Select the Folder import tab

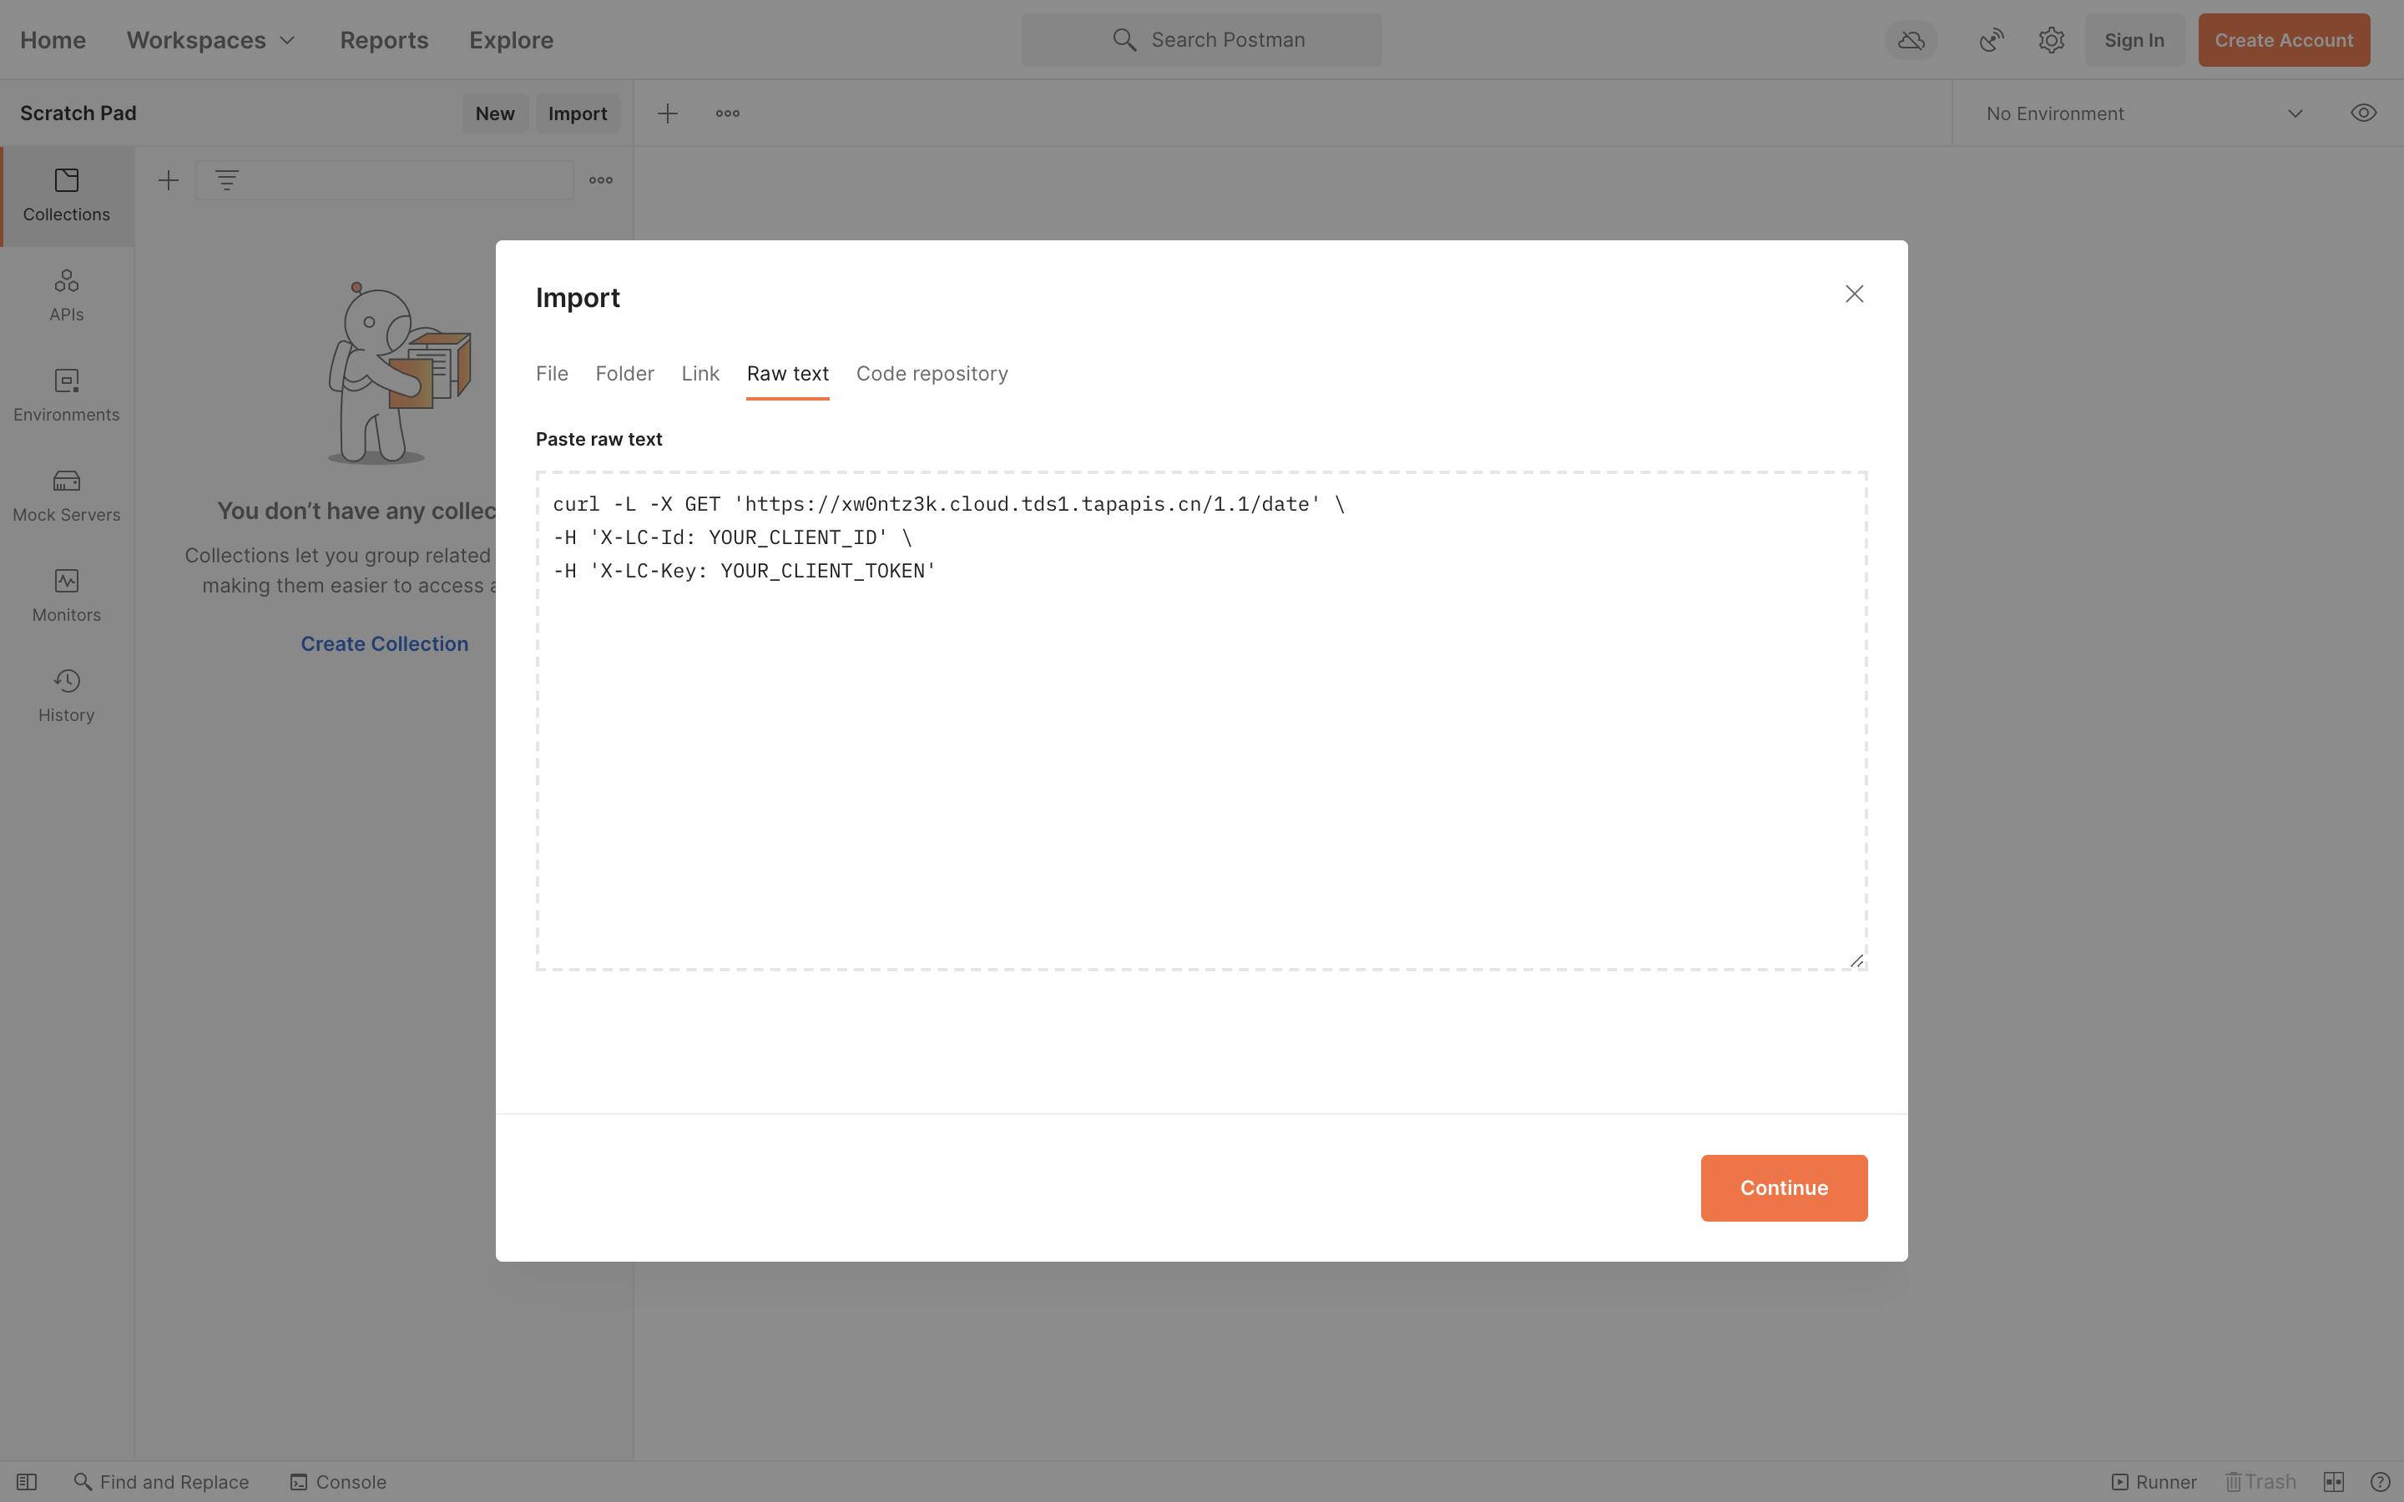point(624,374)
